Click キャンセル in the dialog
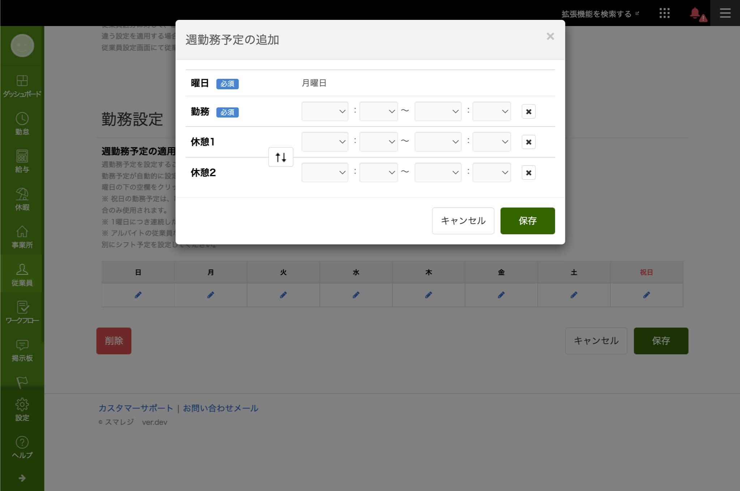The image size is (740, 491). [x=463, y=221]
